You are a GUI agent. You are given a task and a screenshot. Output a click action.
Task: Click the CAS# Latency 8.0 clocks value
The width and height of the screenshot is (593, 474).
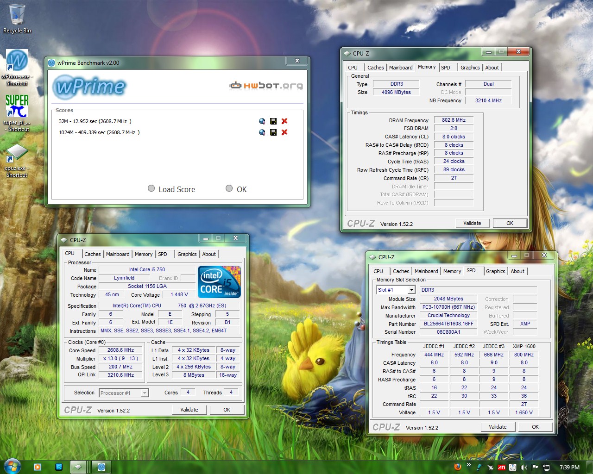tap(454, 137)
